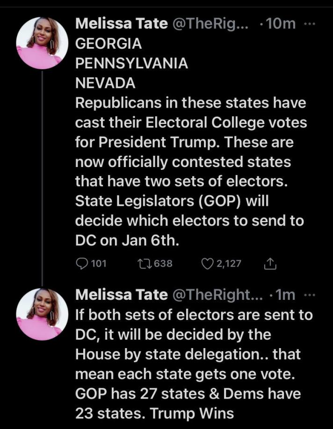Open more options on the 10m tweet
This screenshot has height=429, width=333.
pos(310,23)
